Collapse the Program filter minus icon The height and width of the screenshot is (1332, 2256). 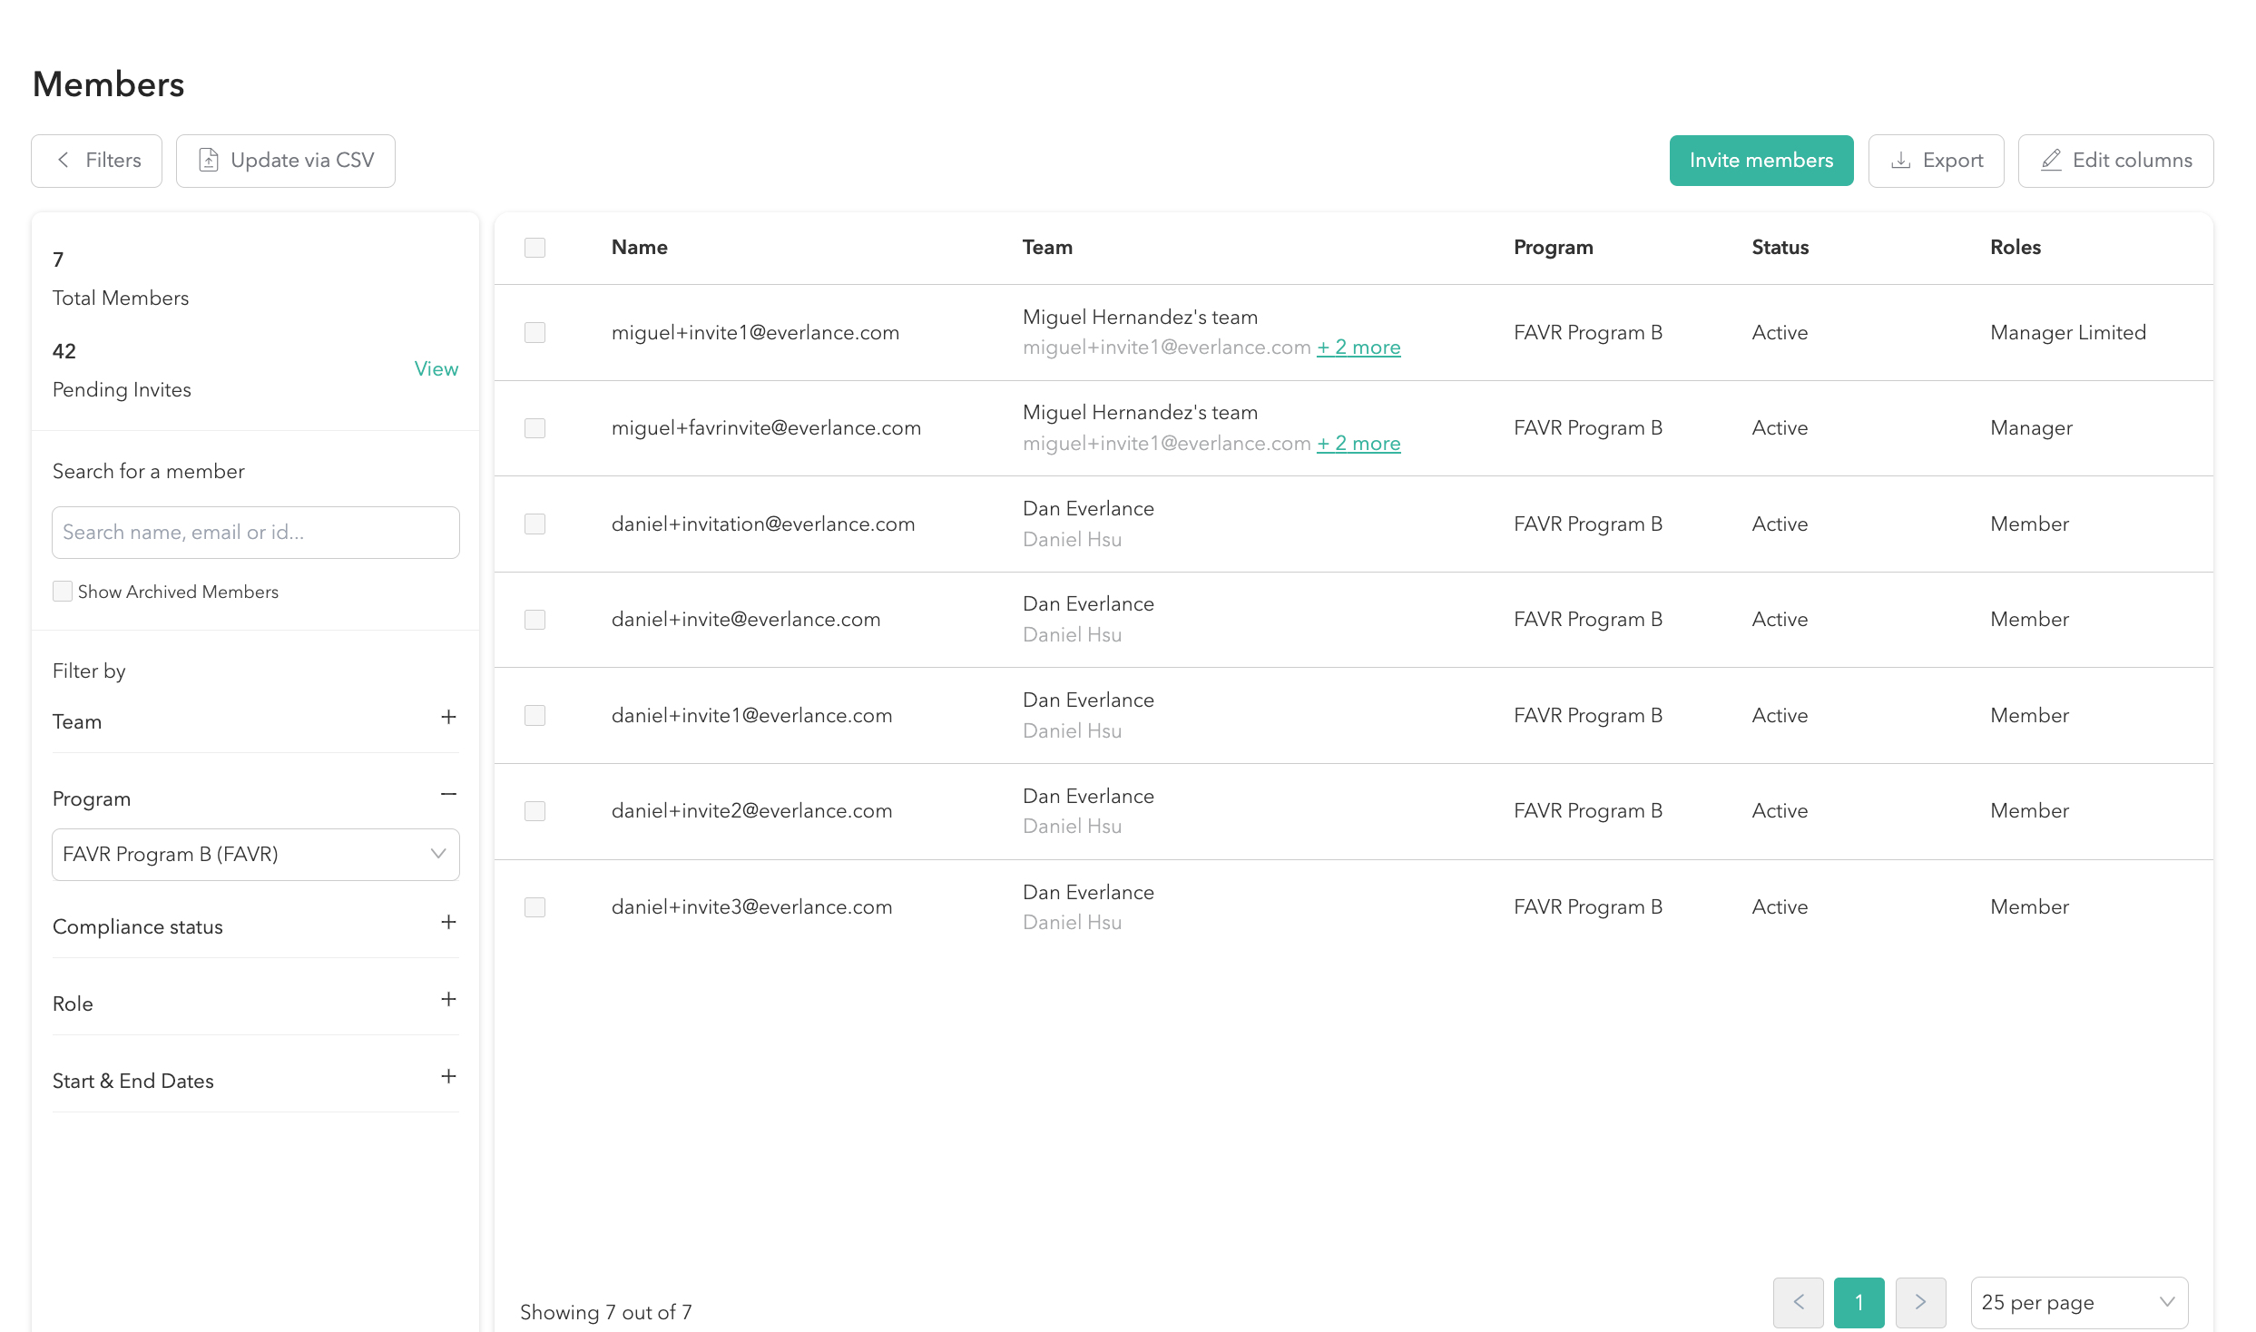[448, 795]
